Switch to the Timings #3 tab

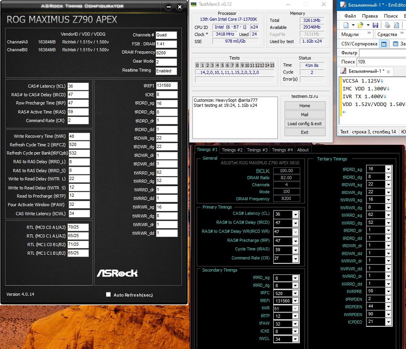257,150
